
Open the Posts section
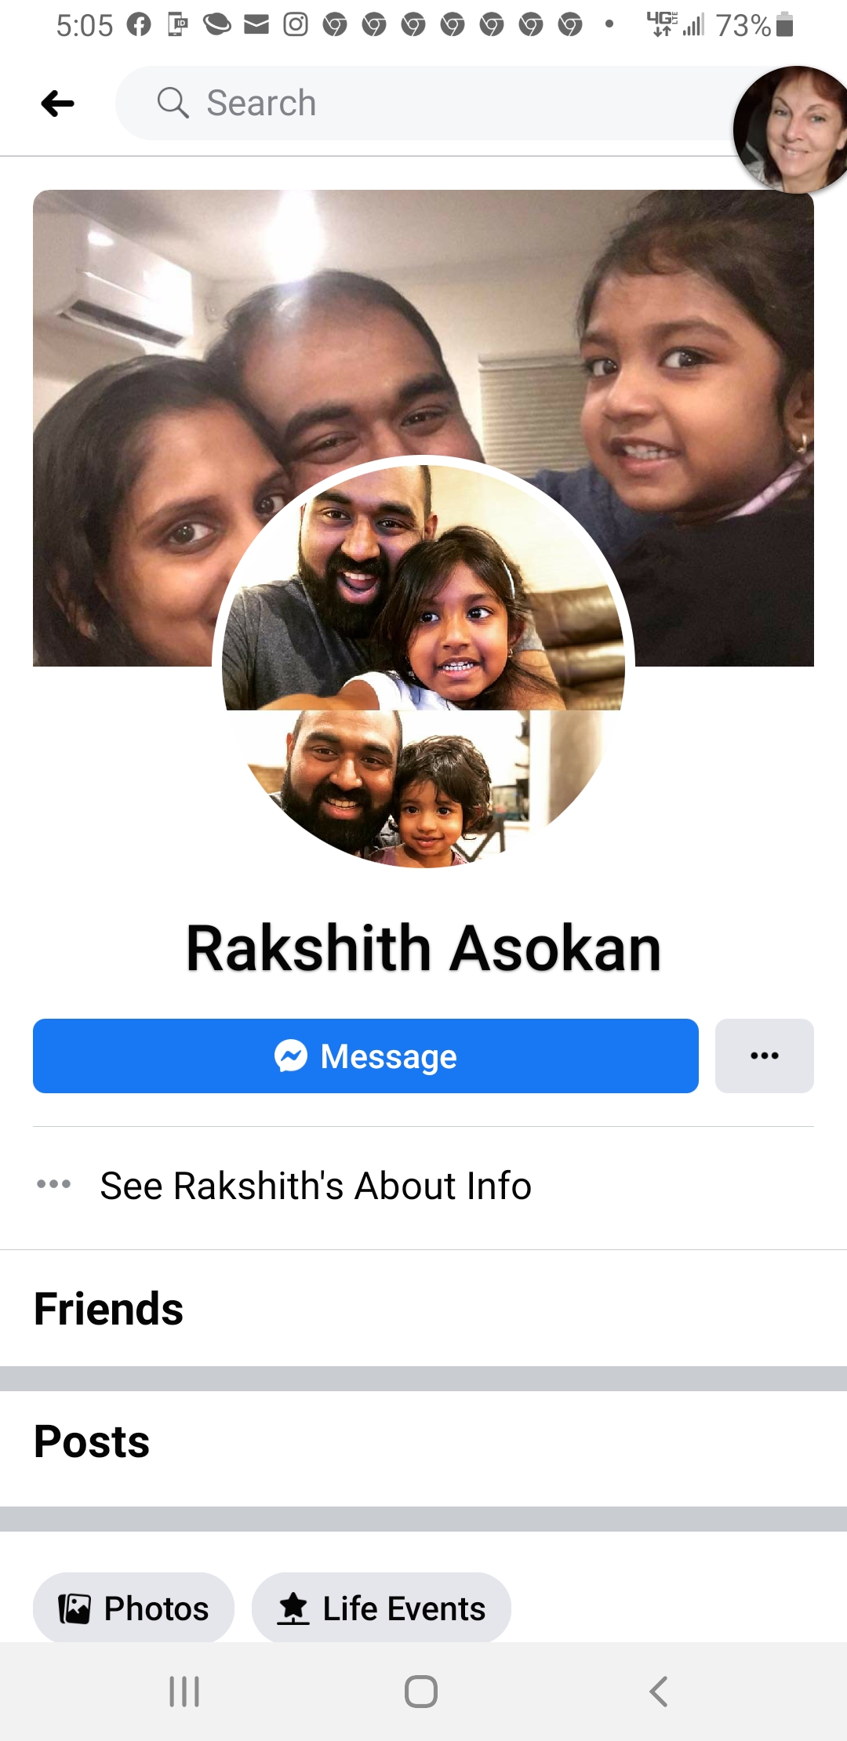click(x=92, y=1441)
